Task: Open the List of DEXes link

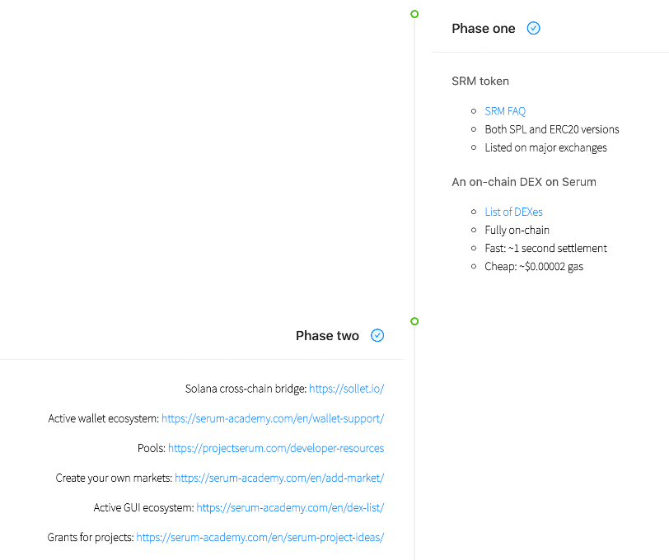Action: (x=514, y=212)
